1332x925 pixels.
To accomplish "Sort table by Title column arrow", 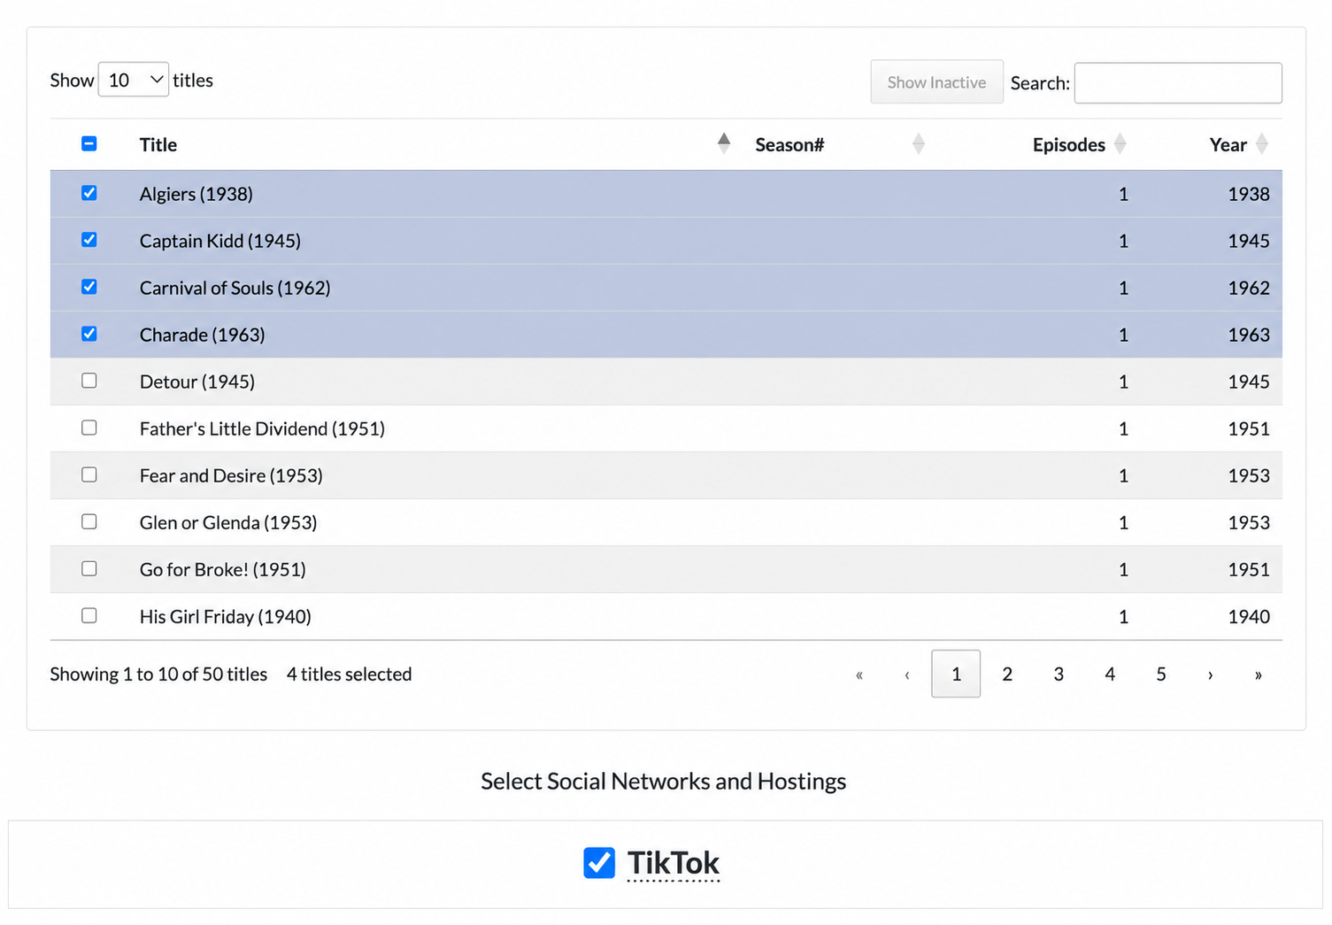I will click(x=724, y=143).
